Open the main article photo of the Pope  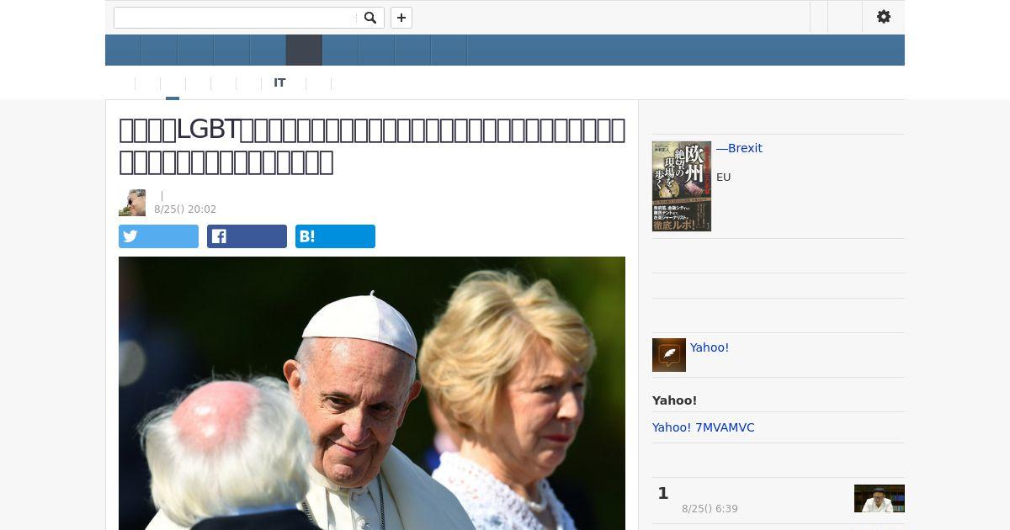point(372,393)
